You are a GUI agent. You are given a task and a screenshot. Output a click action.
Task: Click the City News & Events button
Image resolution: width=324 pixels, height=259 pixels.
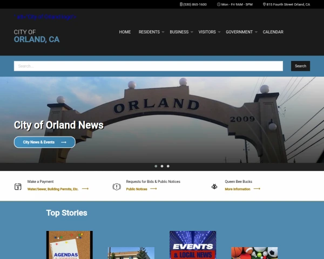(45, 142)
